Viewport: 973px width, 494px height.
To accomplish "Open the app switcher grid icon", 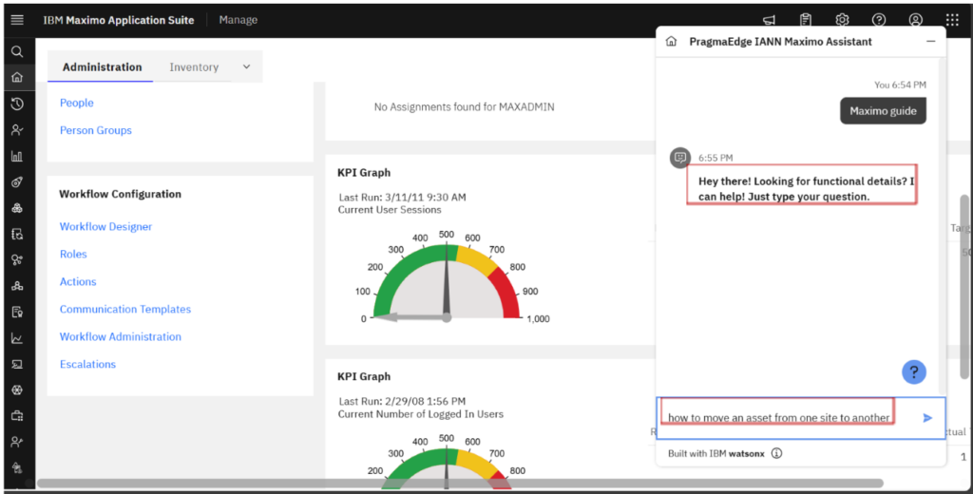I will pyautogui.click(x=952, y=20).
